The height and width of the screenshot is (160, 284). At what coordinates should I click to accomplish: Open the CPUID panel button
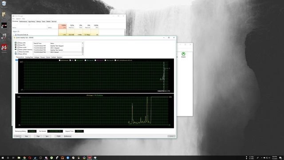coord(59,136)
